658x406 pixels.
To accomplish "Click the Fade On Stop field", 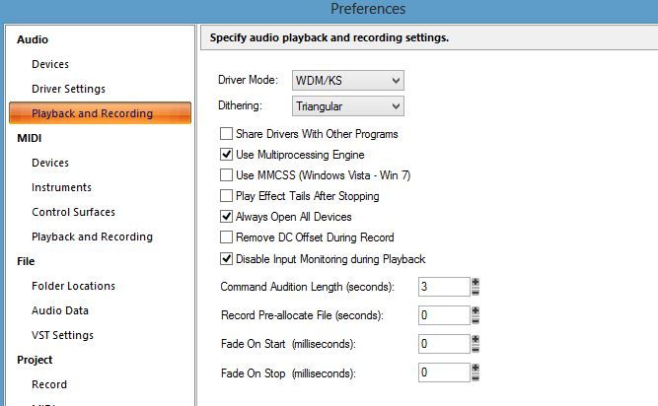I will point(442,372).
